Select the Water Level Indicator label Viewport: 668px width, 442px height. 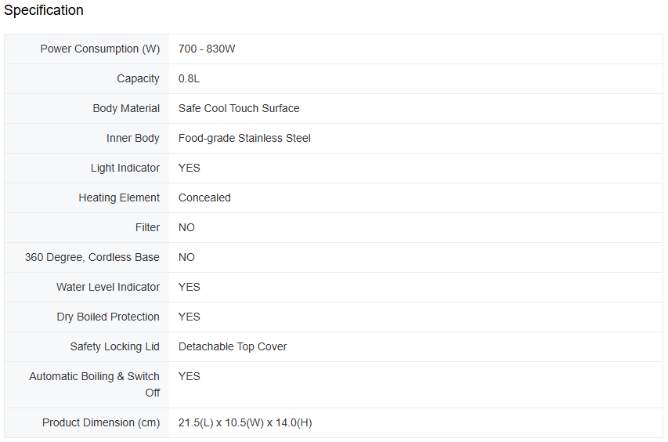(108, 287)
